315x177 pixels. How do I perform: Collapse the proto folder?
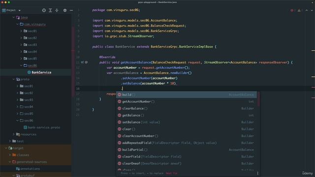14,79
